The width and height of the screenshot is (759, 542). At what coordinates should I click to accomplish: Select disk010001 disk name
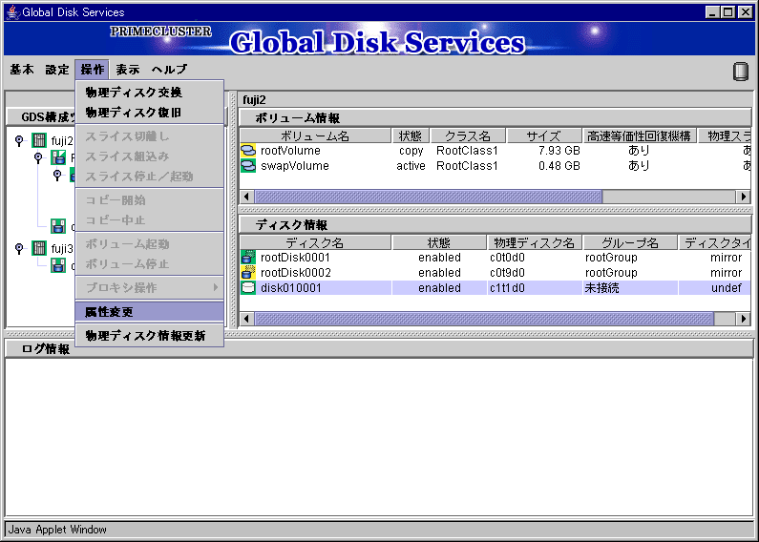[x=291, y=288]
